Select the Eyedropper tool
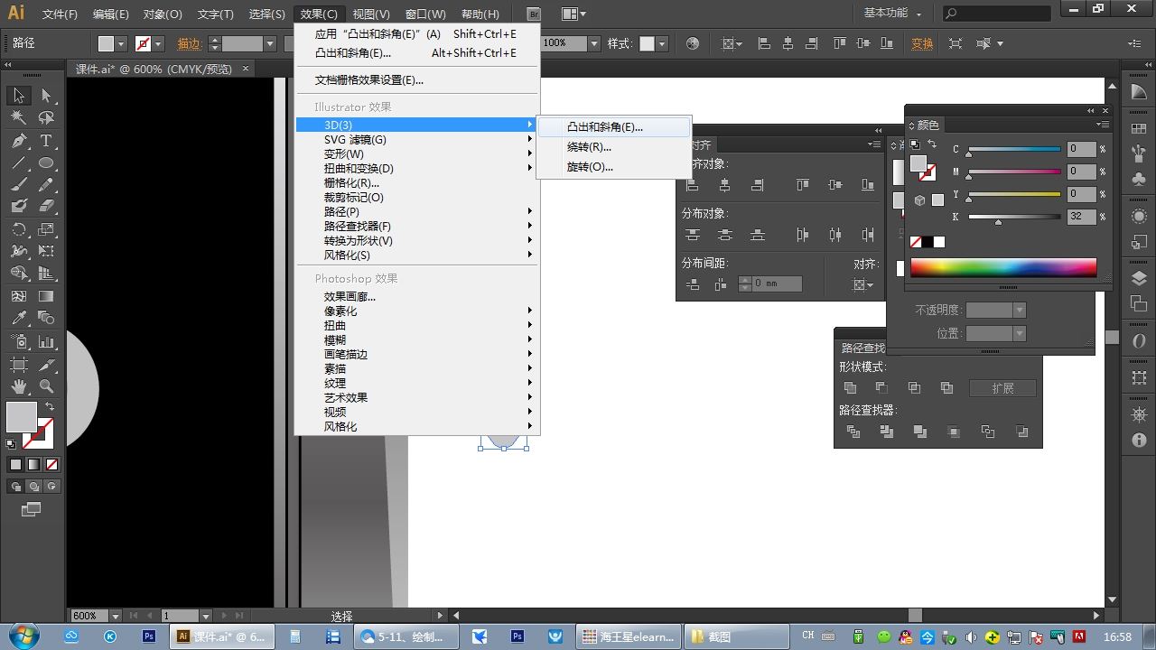Viewport: 1156px width, 650px height. click(x=19, y=318)
